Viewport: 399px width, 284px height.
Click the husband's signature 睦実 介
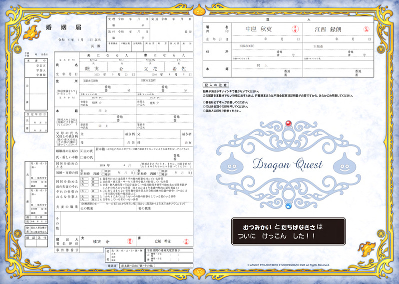101,241
